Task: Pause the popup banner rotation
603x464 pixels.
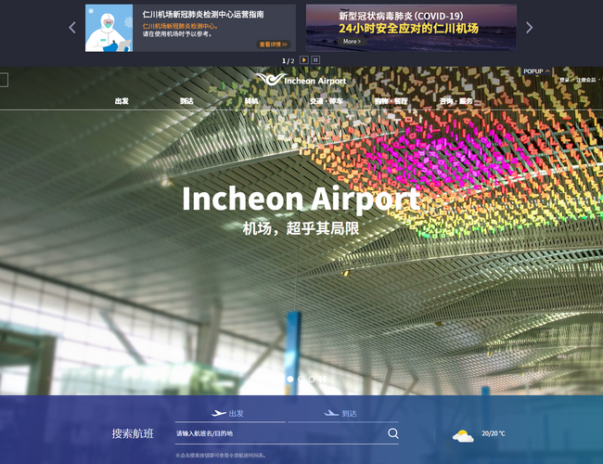Action: coord(315,60)
